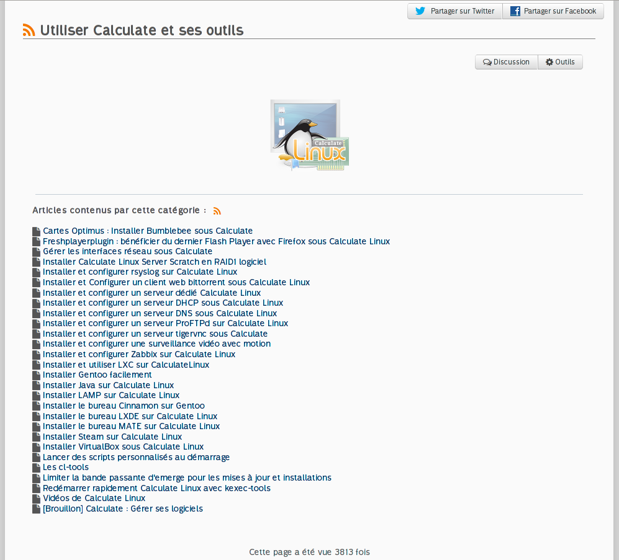
Task: Click document icon beside 'Installer Java' article
Action: (36, 385)
